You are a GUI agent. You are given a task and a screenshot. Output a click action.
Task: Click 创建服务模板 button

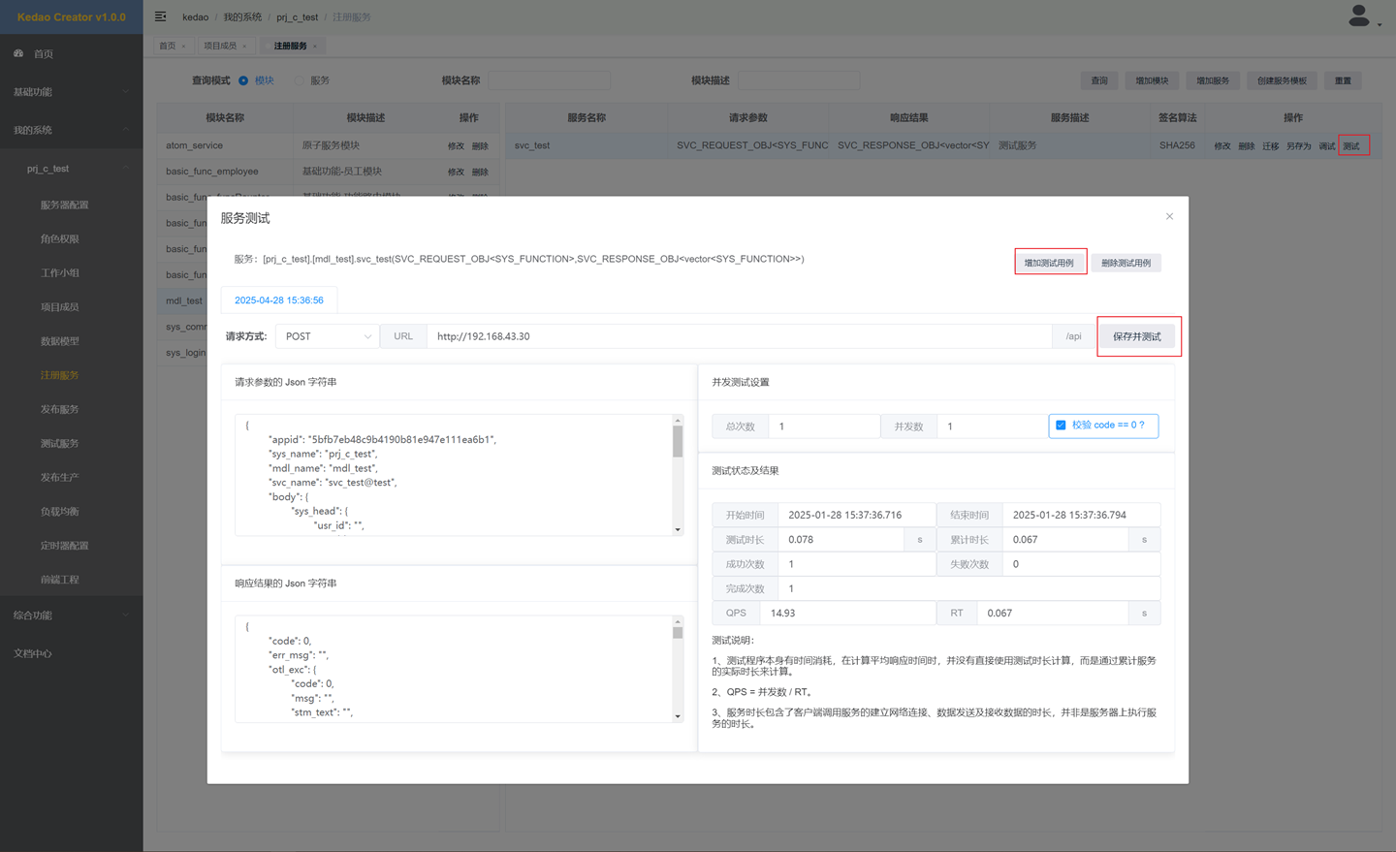coord(1282,80)
